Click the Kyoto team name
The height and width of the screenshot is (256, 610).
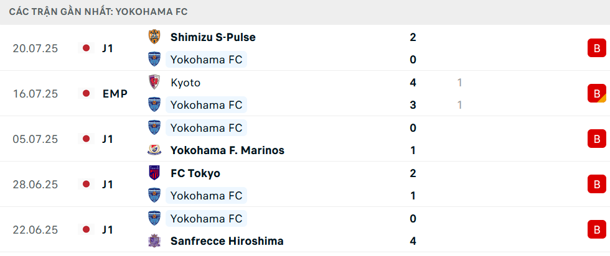click(185, 83)
